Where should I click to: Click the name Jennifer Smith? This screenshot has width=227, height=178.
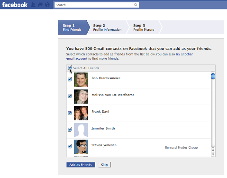[103, 128]
